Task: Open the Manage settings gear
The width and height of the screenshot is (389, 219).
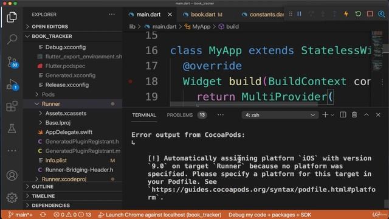Action: [x=12, y=198]
